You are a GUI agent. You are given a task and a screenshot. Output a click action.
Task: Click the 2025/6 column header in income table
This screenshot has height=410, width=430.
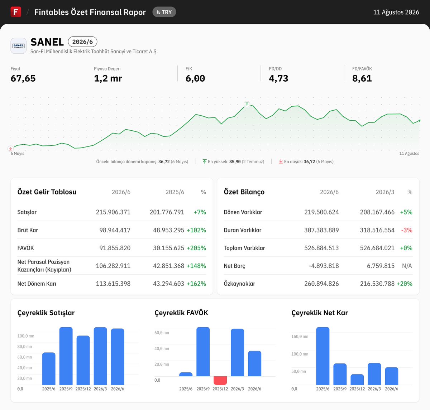click(x=175, y=192)
